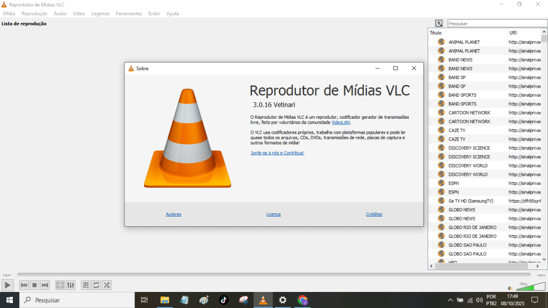Toggle shuffle random playback
The height and width of the screenshot is (308, 548).
coord(106,286)
